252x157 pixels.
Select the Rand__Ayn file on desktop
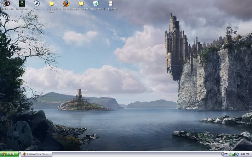pyautogui.click(x=110, y=4)
